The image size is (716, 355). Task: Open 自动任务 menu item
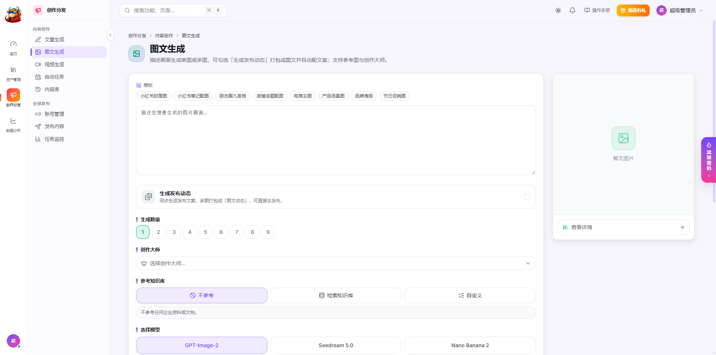[x=69, y=77]
